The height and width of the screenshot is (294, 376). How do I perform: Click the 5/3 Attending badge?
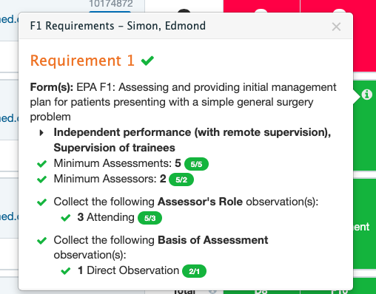(150, 218)
